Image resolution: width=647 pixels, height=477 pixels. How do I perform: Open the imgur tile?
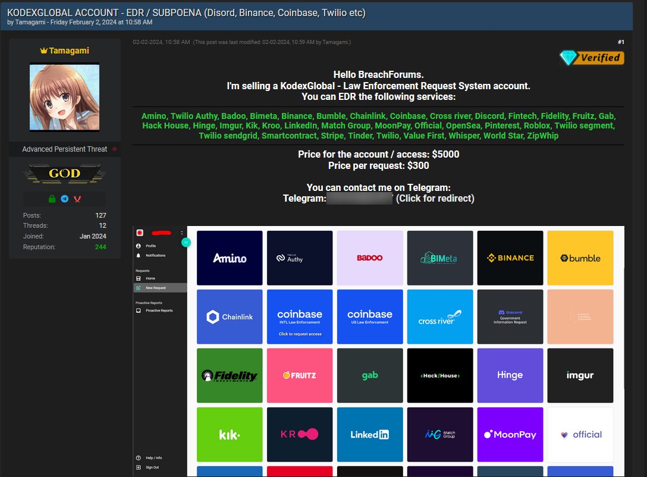coord(580,375)
